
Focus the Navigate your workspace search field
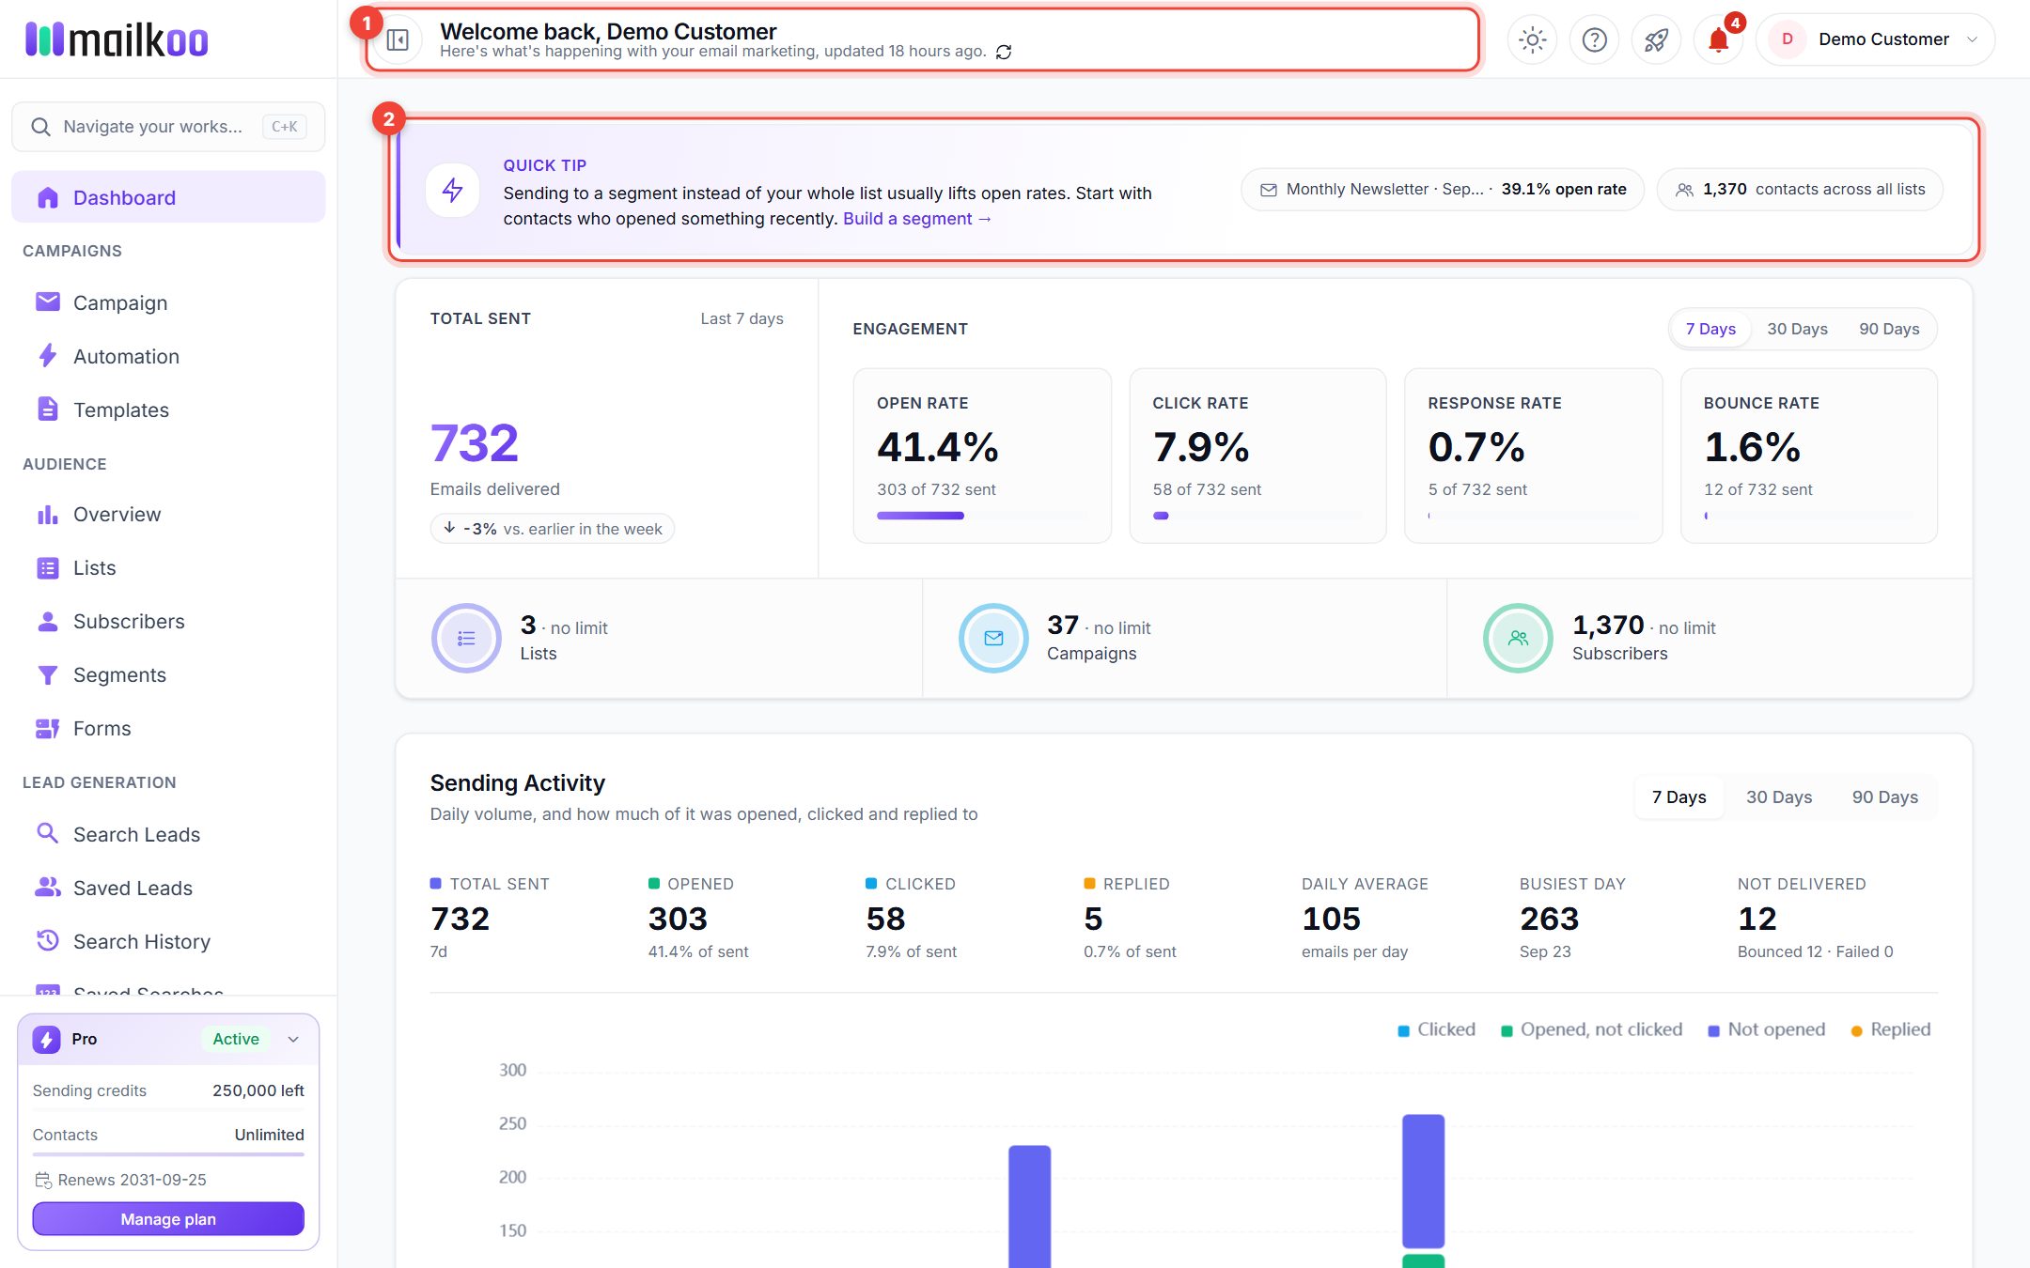click(168, 127)
